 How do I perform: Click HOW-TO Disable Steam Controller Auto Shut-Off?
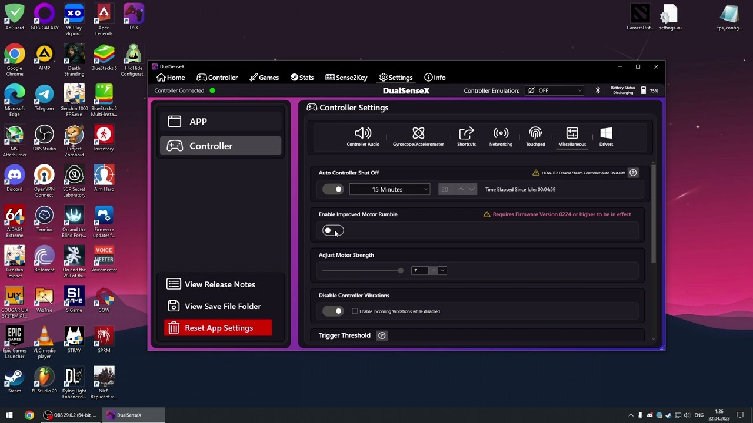[x=578, y=173]
